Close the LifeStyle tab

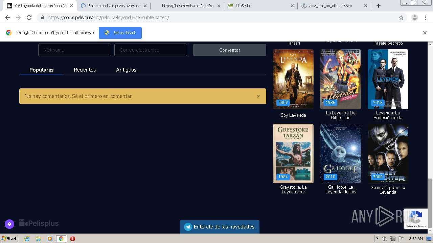coord(292,6)
